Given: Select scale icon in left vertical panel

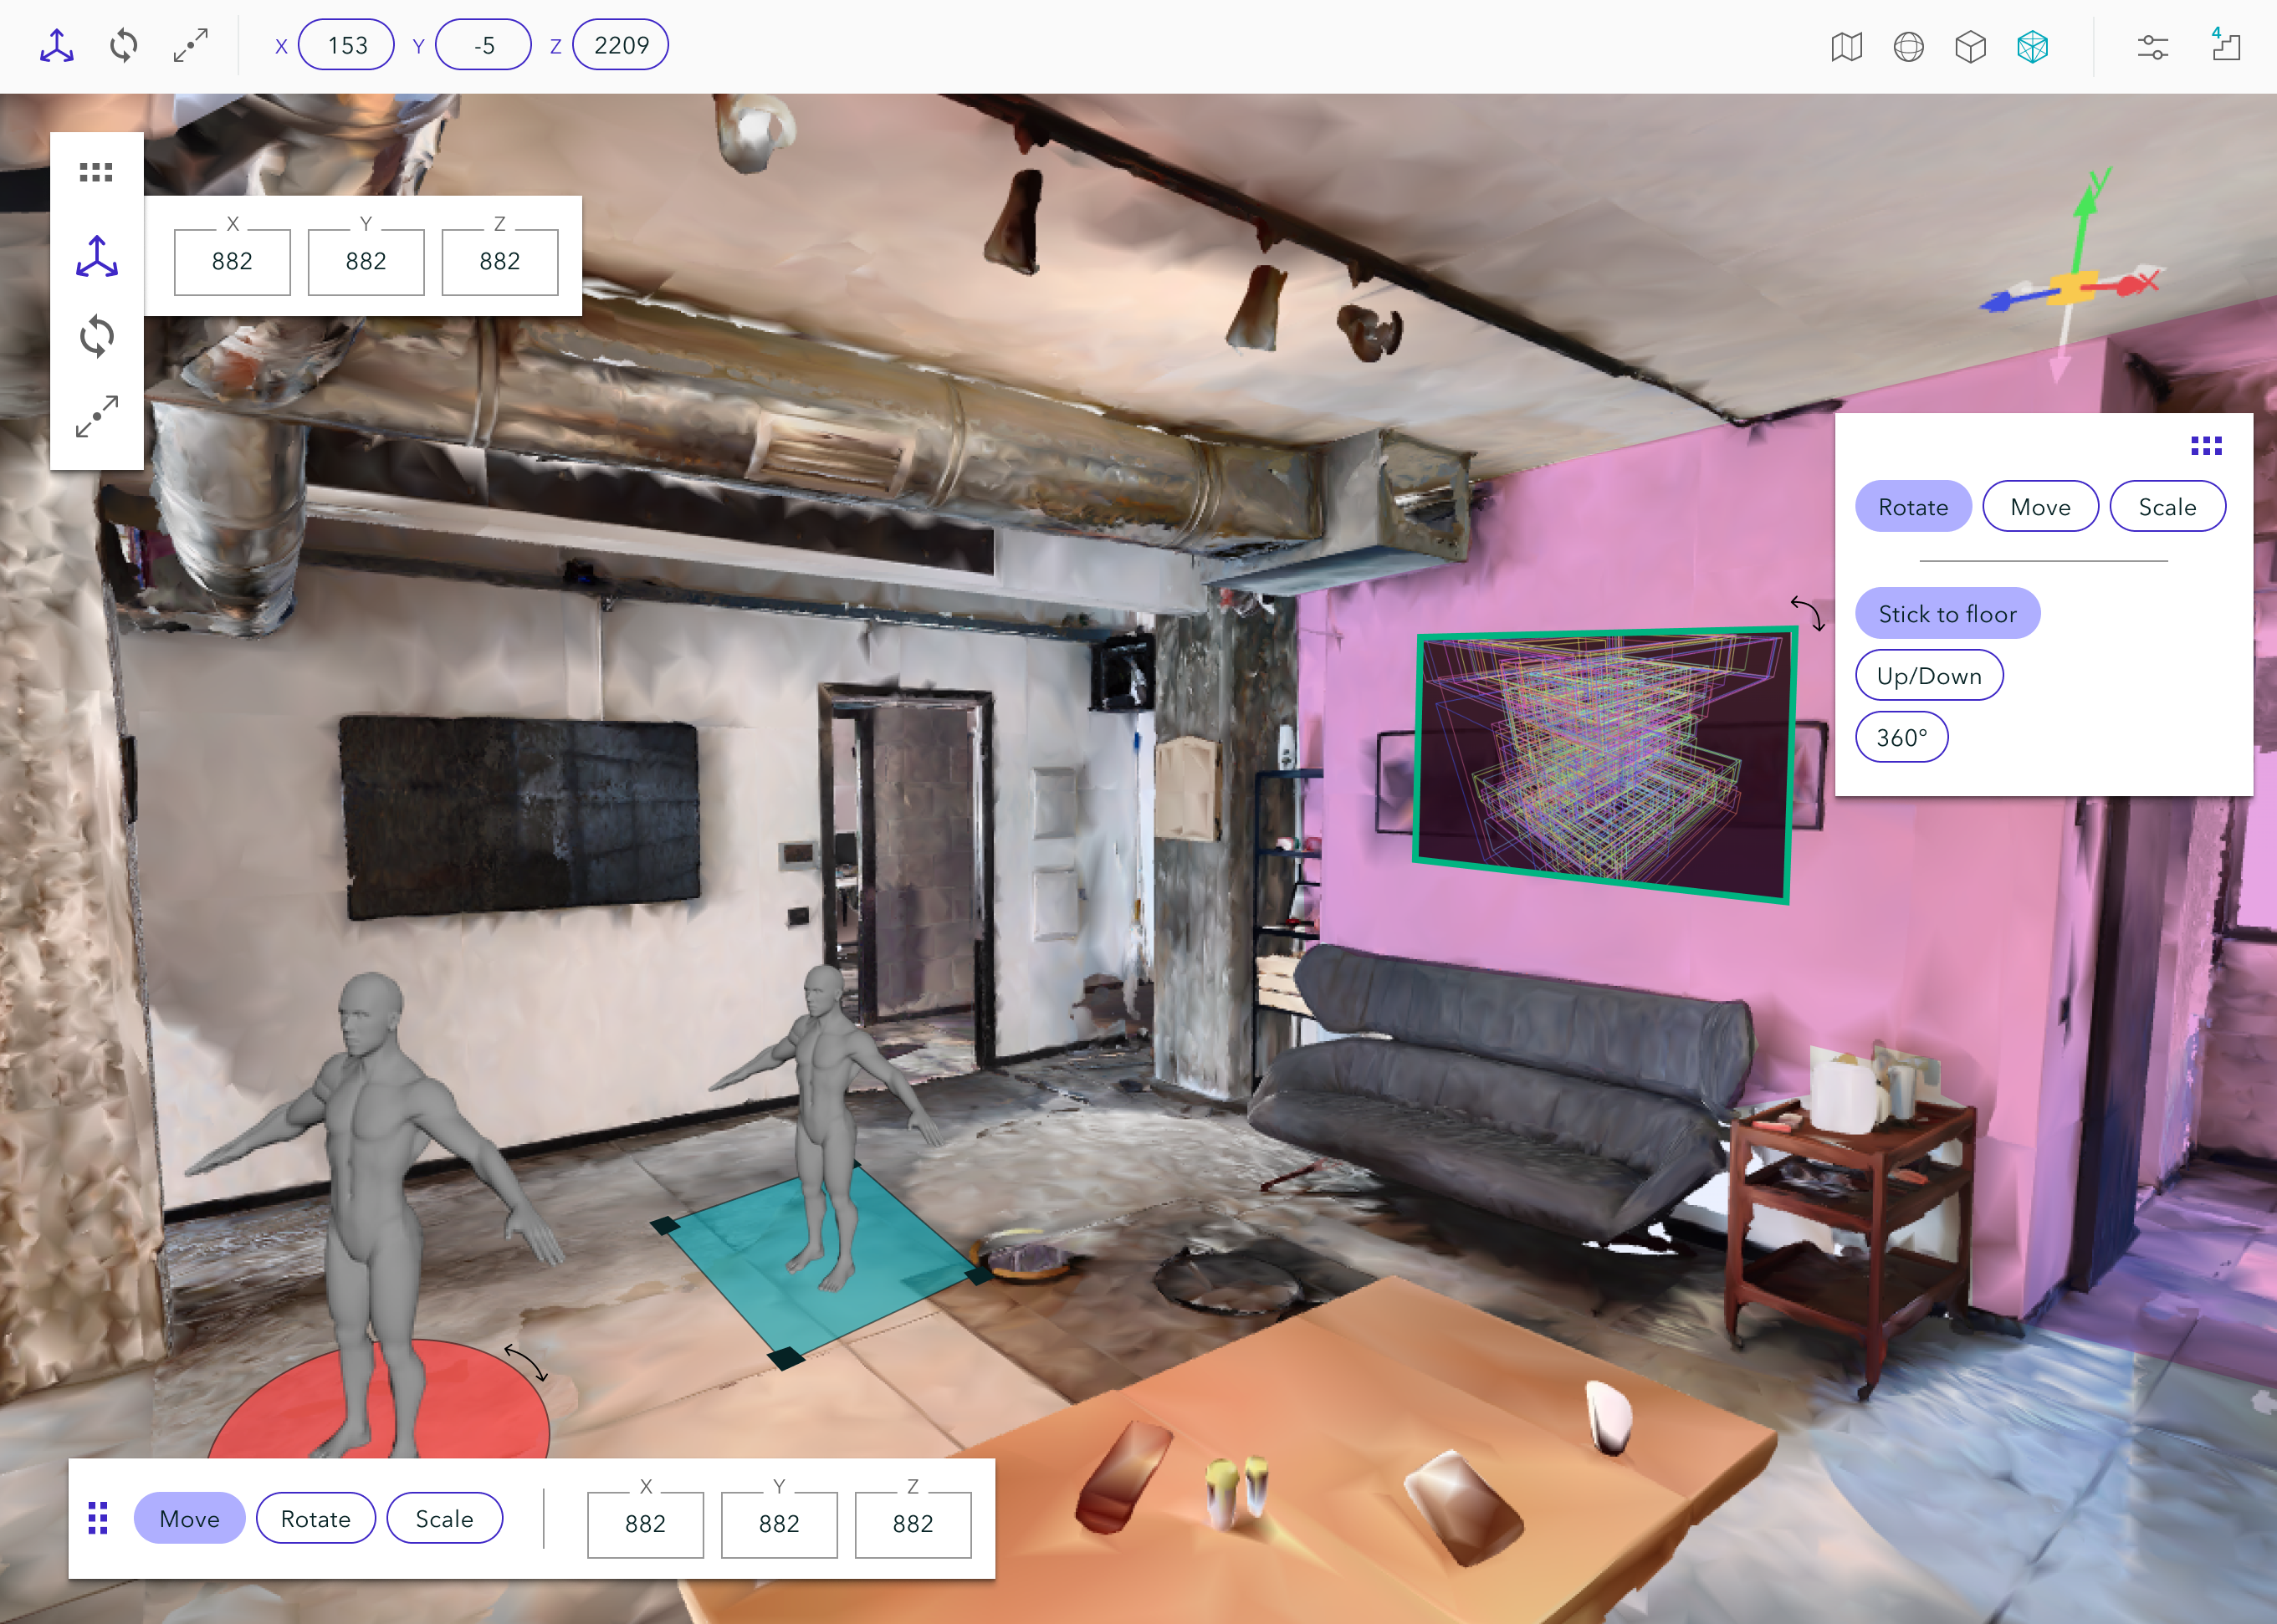Looking at the screenshot, I should (97, 416).
